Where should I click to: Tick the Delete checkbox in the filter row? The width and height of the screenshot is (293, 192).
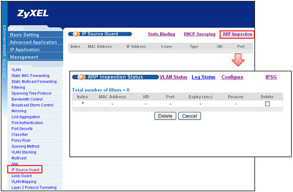point(268,104)
